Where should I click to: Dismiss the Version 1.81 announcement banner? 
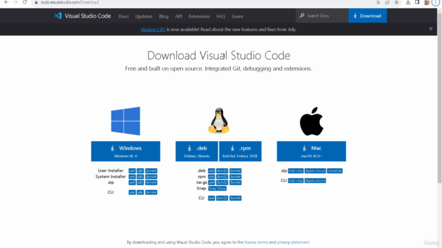pos(431,29)
